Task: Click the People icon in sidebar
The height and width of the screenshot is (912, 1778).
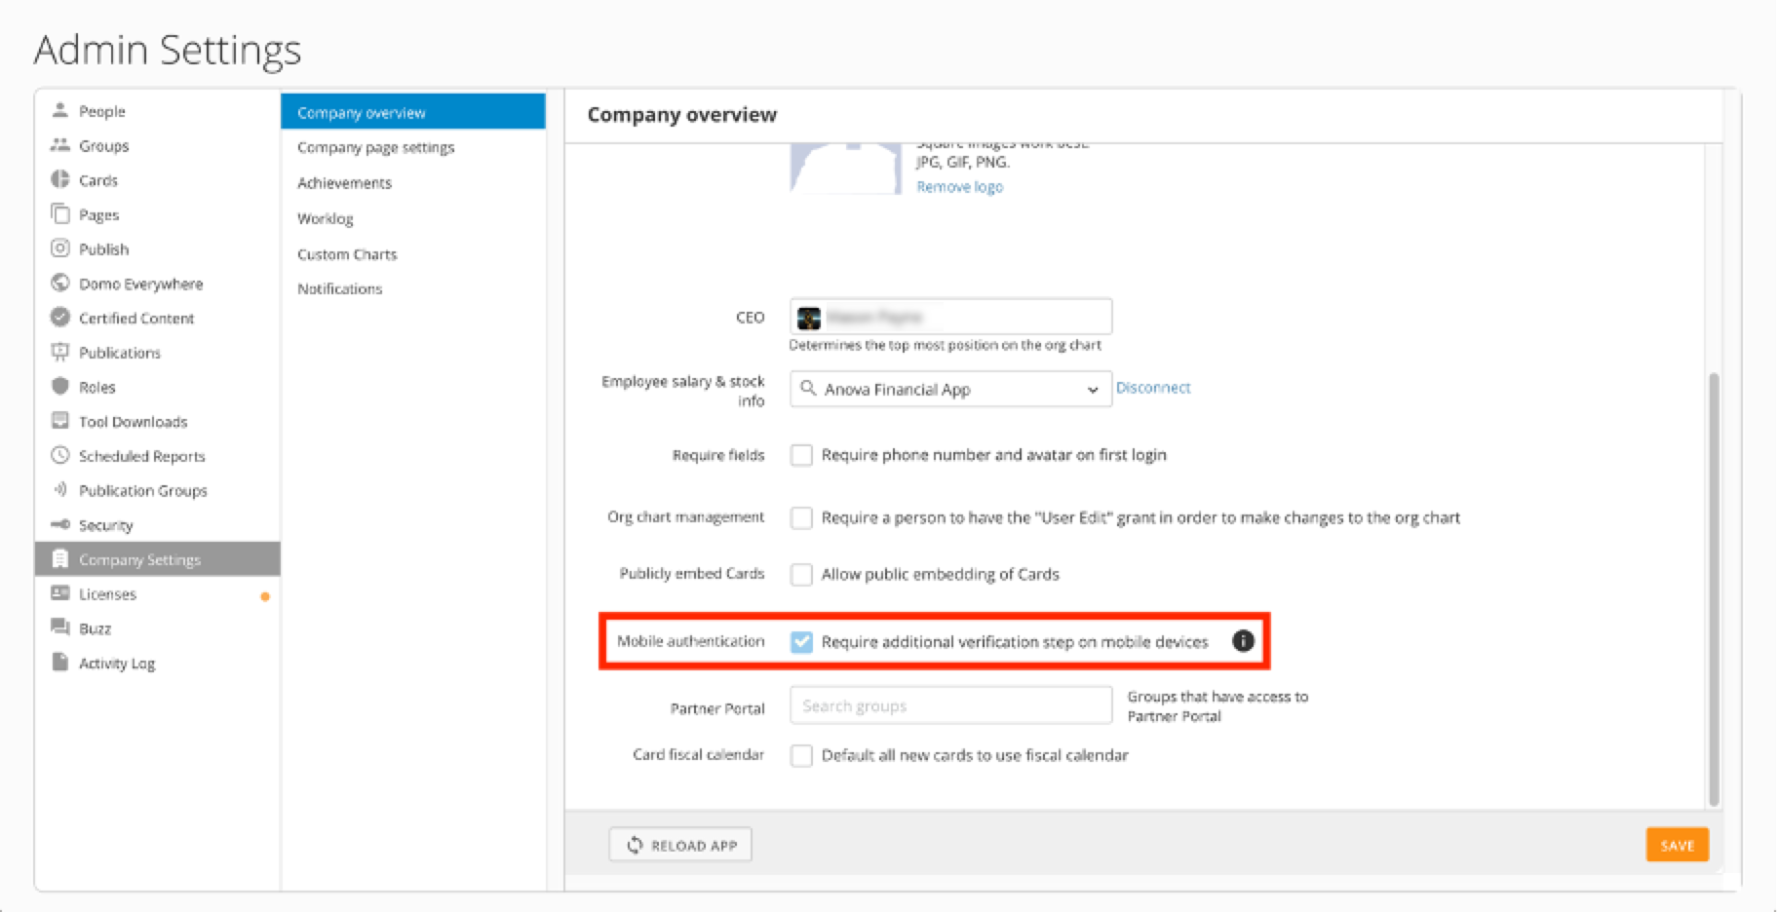Action: 60,110
